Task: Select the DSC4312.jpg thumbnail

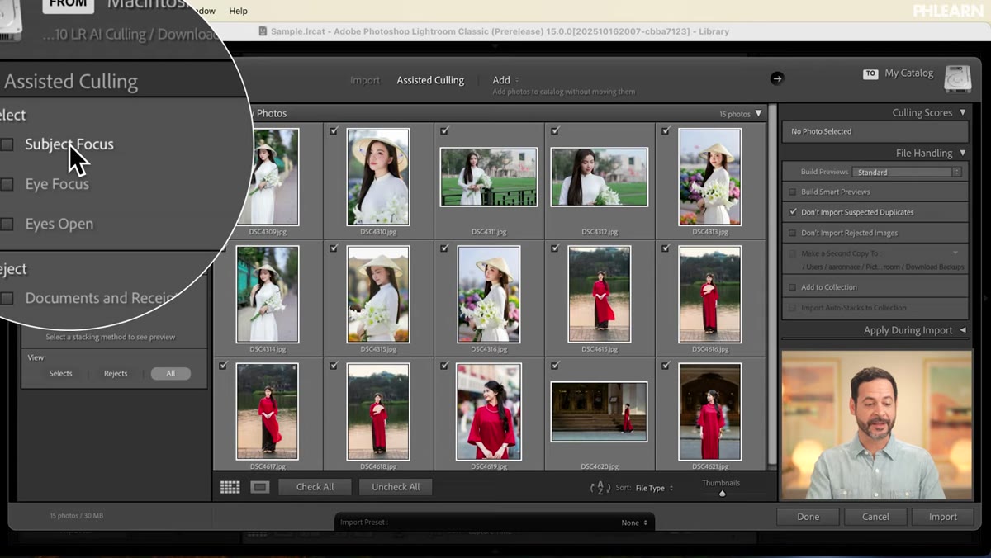Action: 600,177
